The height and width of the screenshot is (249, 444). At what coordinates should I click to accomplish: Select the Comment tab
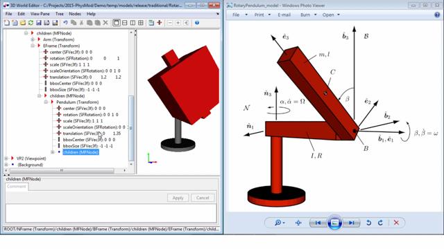(17, 186)
